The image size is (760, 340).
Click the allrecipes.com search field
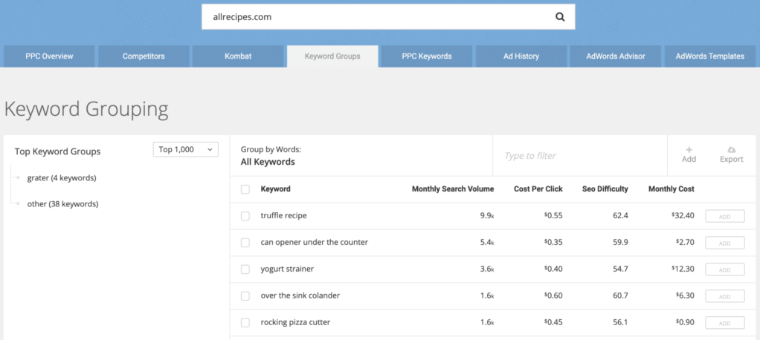[x=388, y=17]
